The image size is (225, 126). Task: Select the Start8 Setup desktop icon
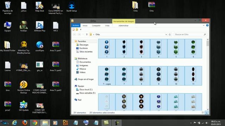(71, 7)
